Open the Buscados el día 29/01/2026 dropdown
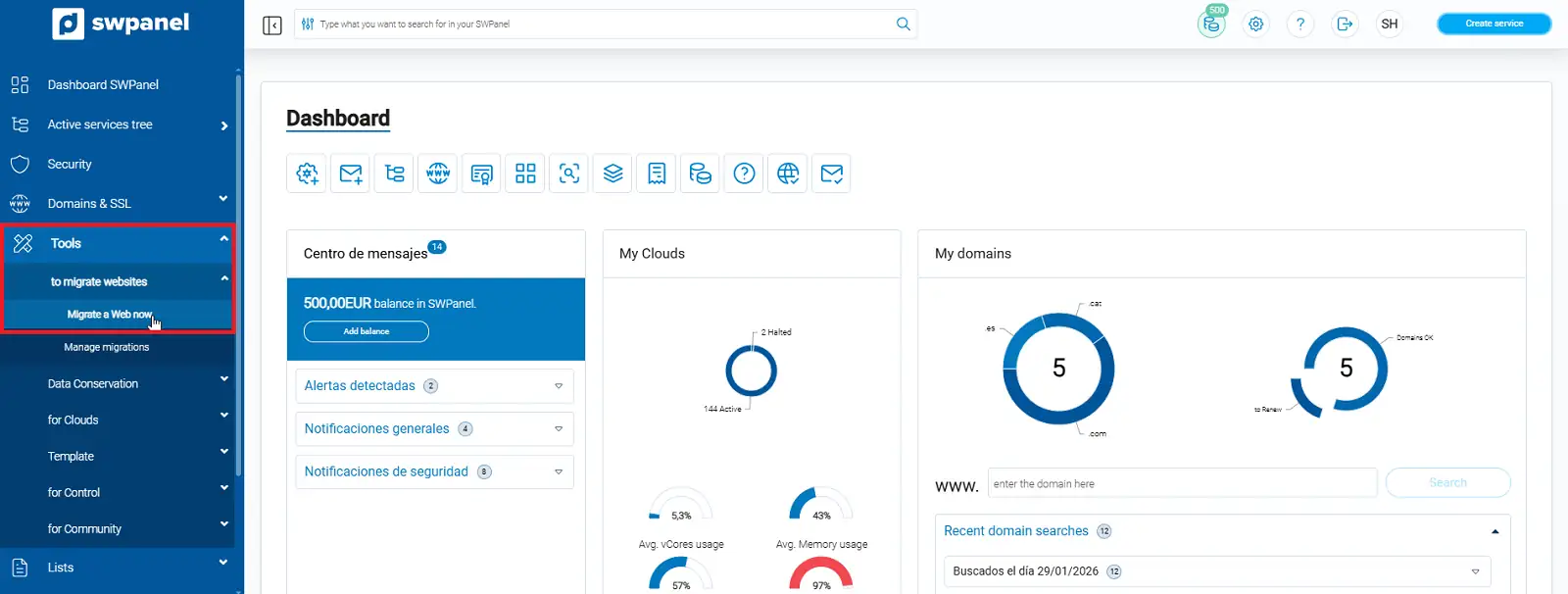 (1475, 571)
